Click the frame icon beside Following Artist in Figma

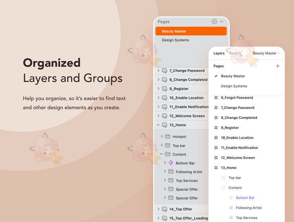(x=231, y=208)
